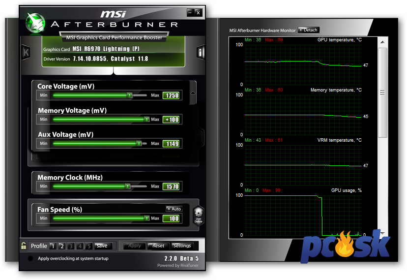Select profile slot 1
This screenshot has height=280, width=407.
[53, 246]
